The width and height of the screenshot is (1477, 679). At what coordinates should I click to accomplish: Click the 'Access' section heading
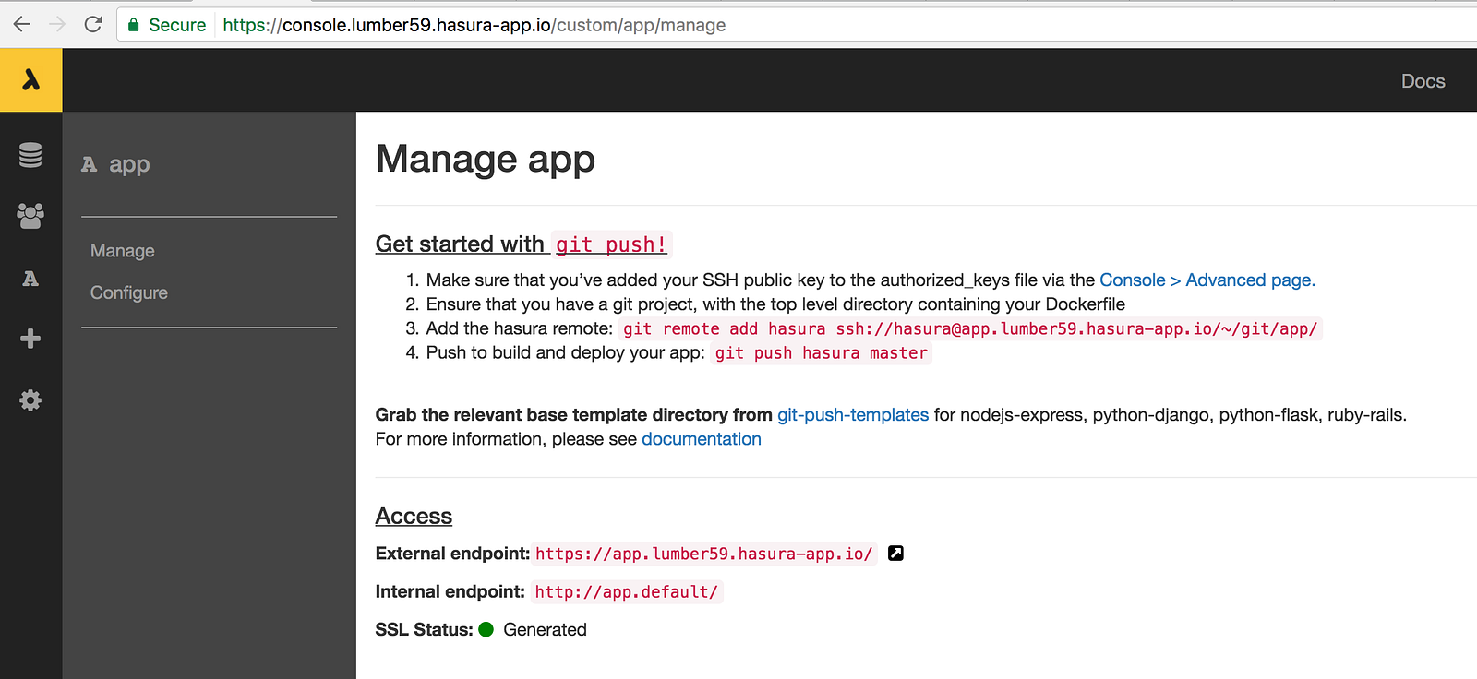point(414,516)
